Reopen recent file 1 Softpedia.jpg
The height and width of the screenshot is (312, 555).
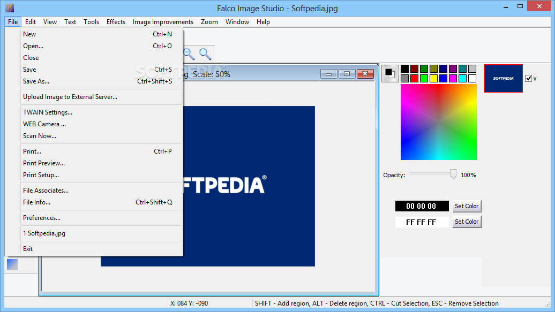pos(94,233)
